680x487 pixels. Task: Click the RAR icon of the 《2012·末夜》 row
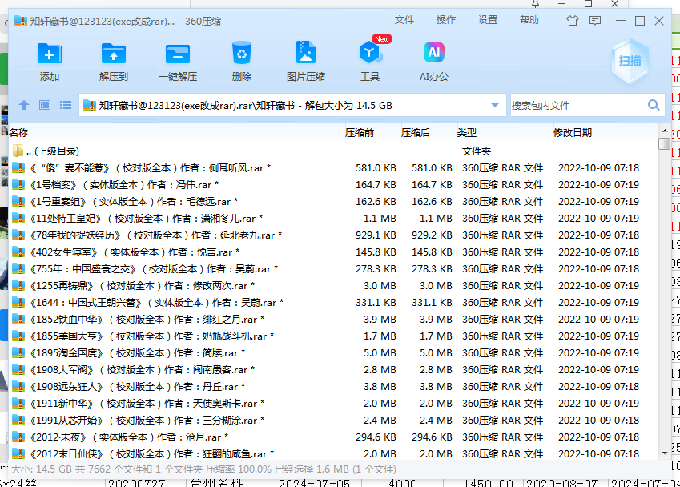pyautogui.click(x=18, y=437)
